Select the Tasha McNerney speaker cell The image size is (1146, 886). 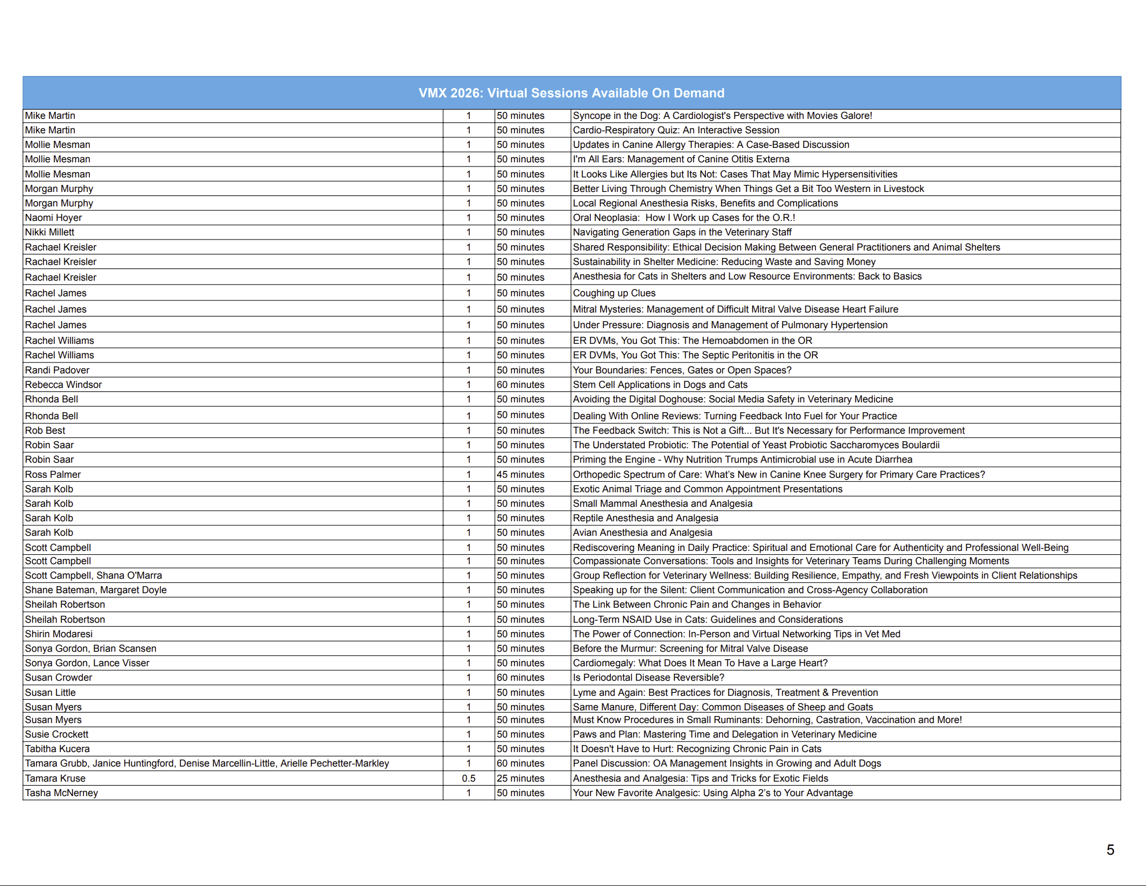pyautogui.click(x=61, y=793)
